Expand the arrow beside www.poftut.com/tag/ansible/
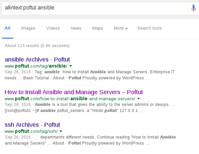Viewport: 199px width, 154px height. click(x=71, y=66)
